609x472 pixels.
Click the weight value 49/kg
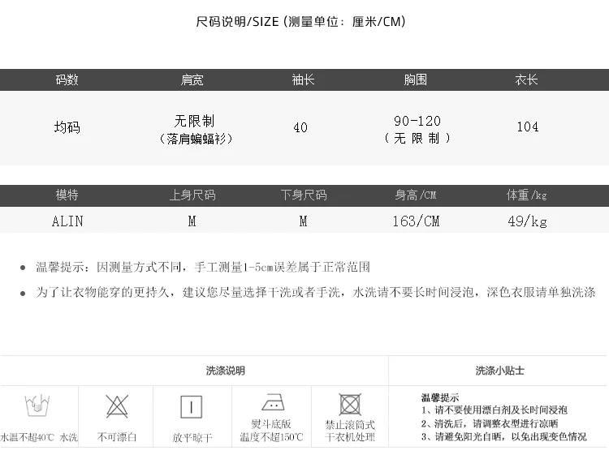[x=528, y=221]
